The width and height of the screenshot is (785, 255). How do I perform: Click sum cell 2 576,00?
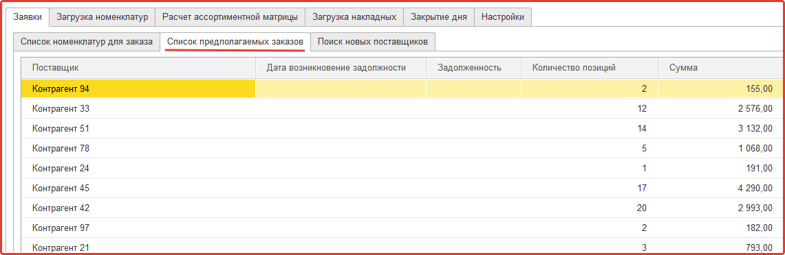click(x=721, y=108)
